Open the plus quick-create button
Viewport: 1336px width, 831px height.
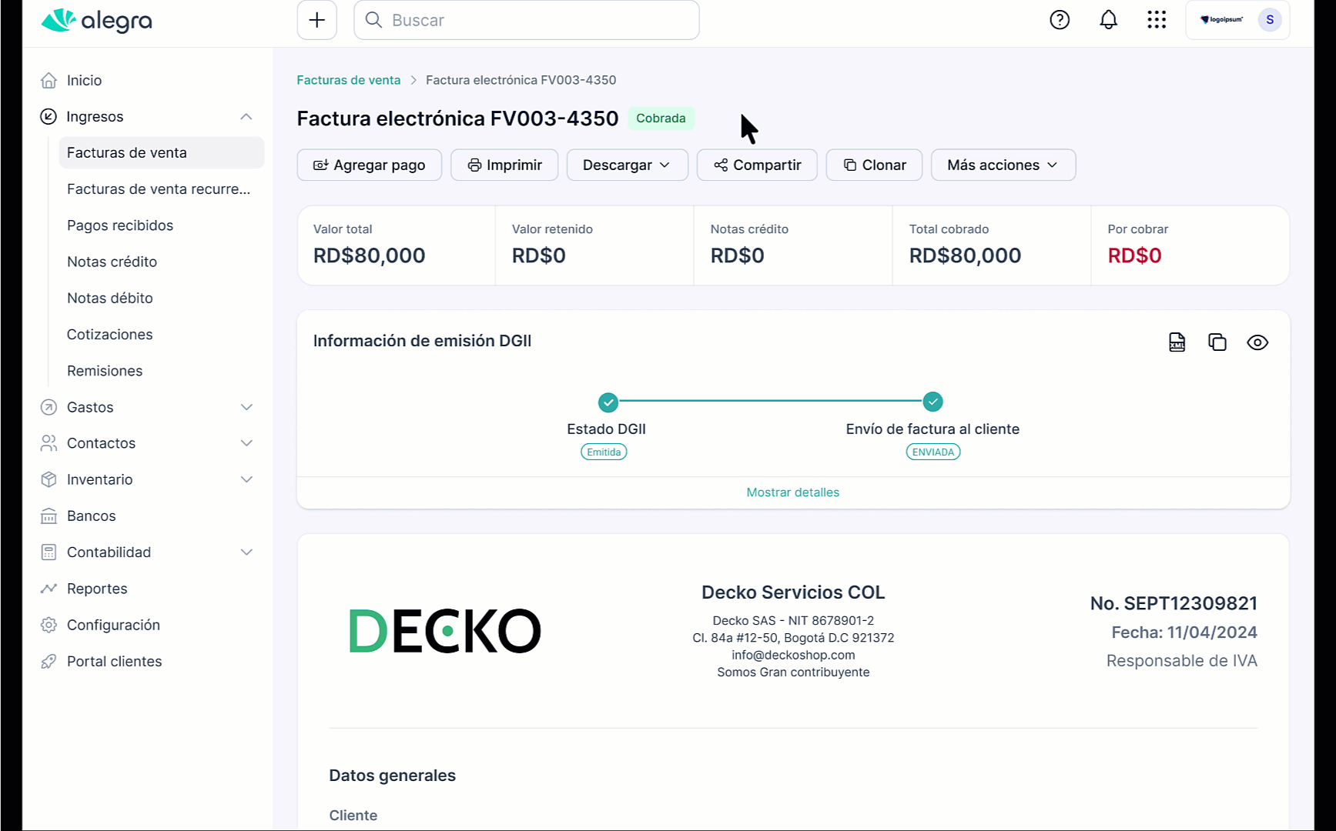(x=317, y=20)
